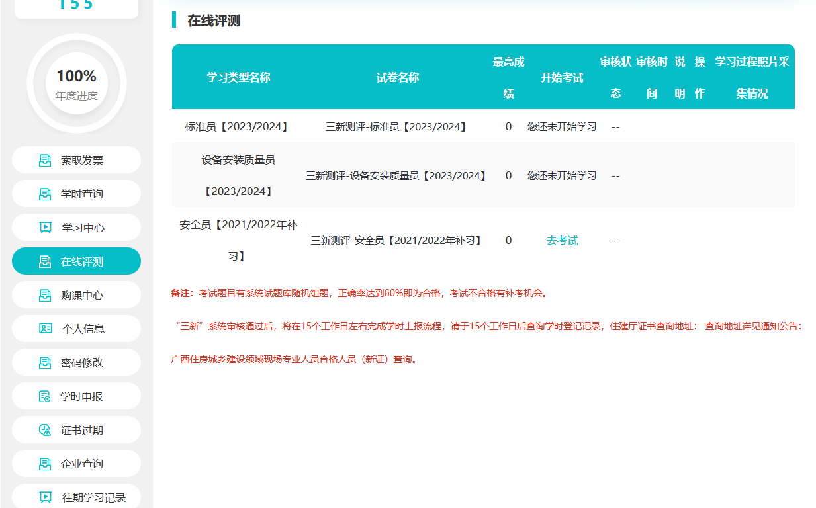The width and height of the screenshot is (816, 508).
Task: Click 您还未开始学习 in the 标准员 row
Action: coord(562,126)
